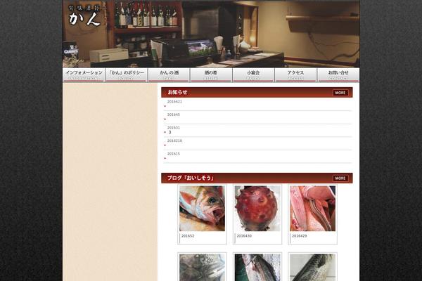Open the pink fish blog thumbnail 2016429

click(313, 209)
